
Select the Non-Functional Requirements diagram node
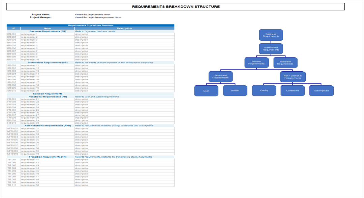[x=293, y=77]
